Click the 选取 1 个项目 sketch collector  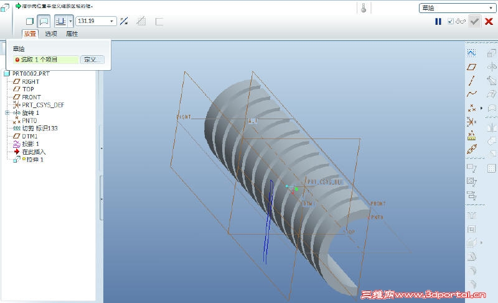46,60
